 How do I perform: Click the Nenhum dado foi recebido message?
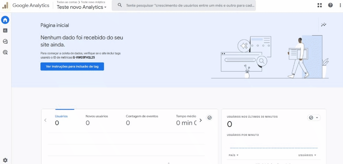click(82, 41)
